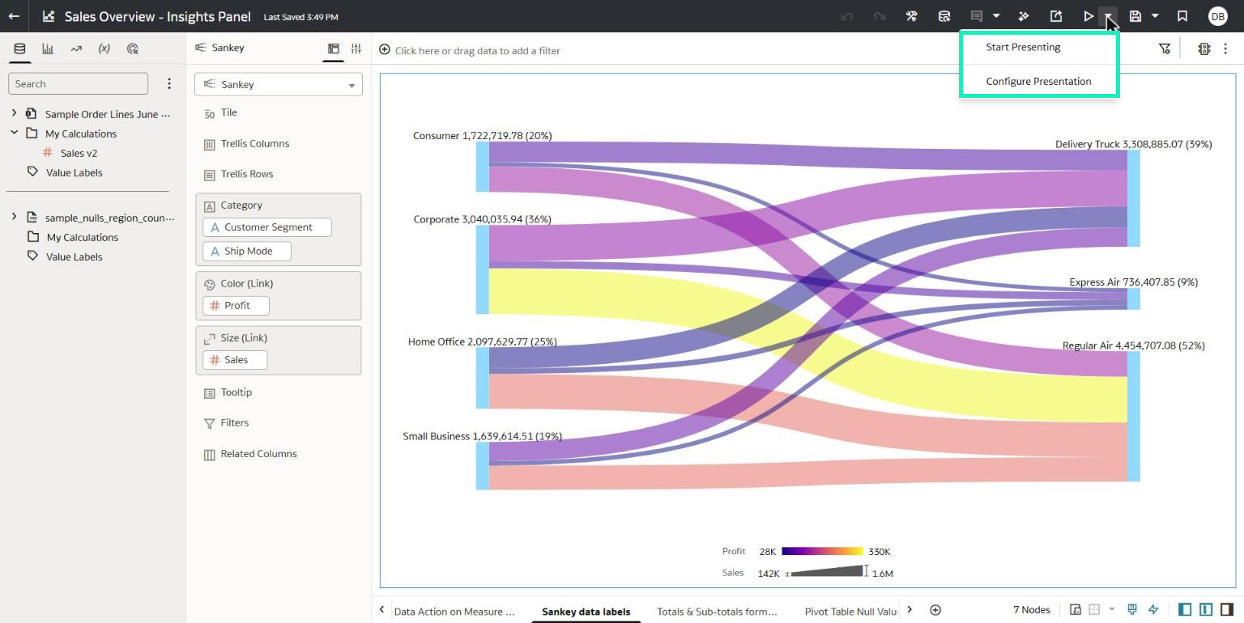Toggle the left panel visibility button
This screenshot has width=1244, height=623.
(x=1185, y=609)
